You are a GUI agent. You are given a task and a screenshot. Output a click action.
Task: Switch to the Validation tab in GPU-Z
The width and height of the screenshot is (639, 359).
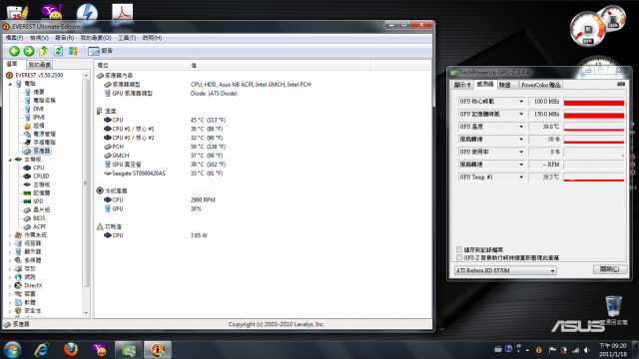pyautogui.click(x=504, y=85)
